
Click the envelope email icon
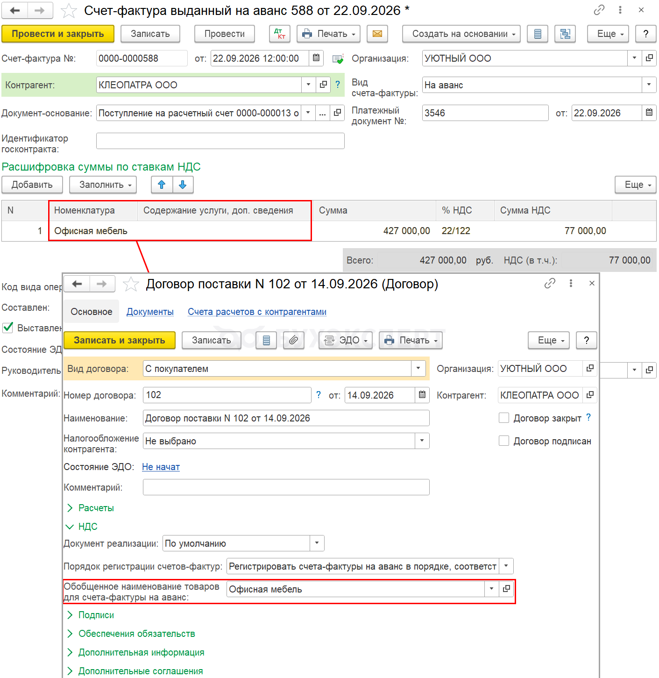377,34
